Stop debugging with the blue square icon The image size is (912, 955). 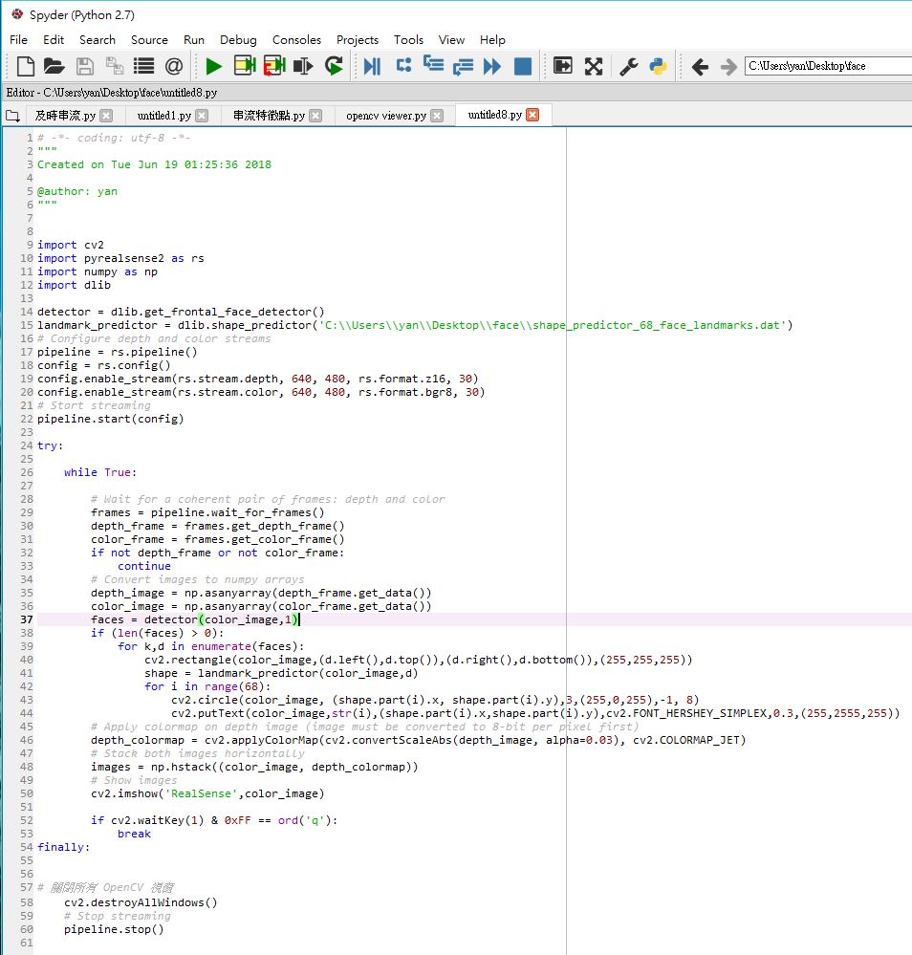pos(523,66)
